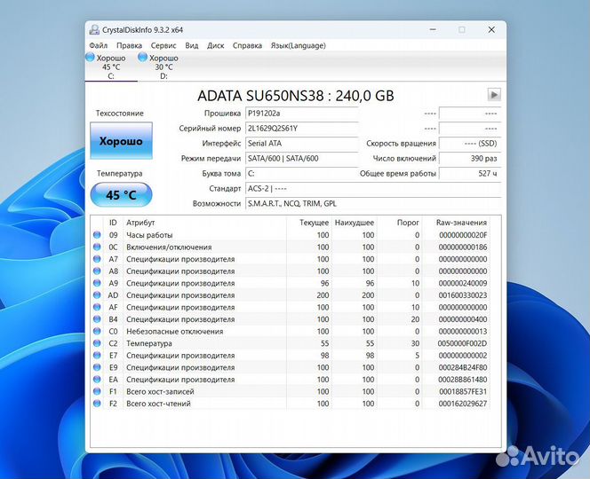Image resolution: width=590 pixels, height=479 pixels.
Task: Click blue status orb for attribute C0
Action: tap(97, 331)
